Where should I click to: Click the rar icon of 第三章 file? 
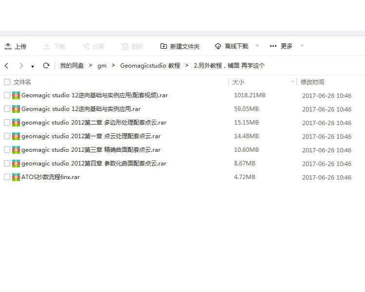[16, 150]
